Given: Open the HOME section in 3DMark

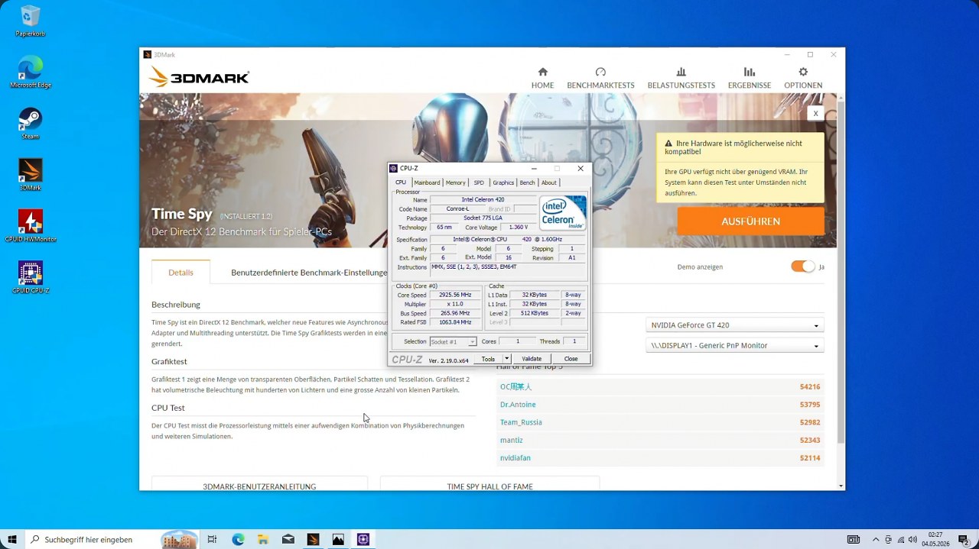Looking at the screenshot, I should pos(542,78).
